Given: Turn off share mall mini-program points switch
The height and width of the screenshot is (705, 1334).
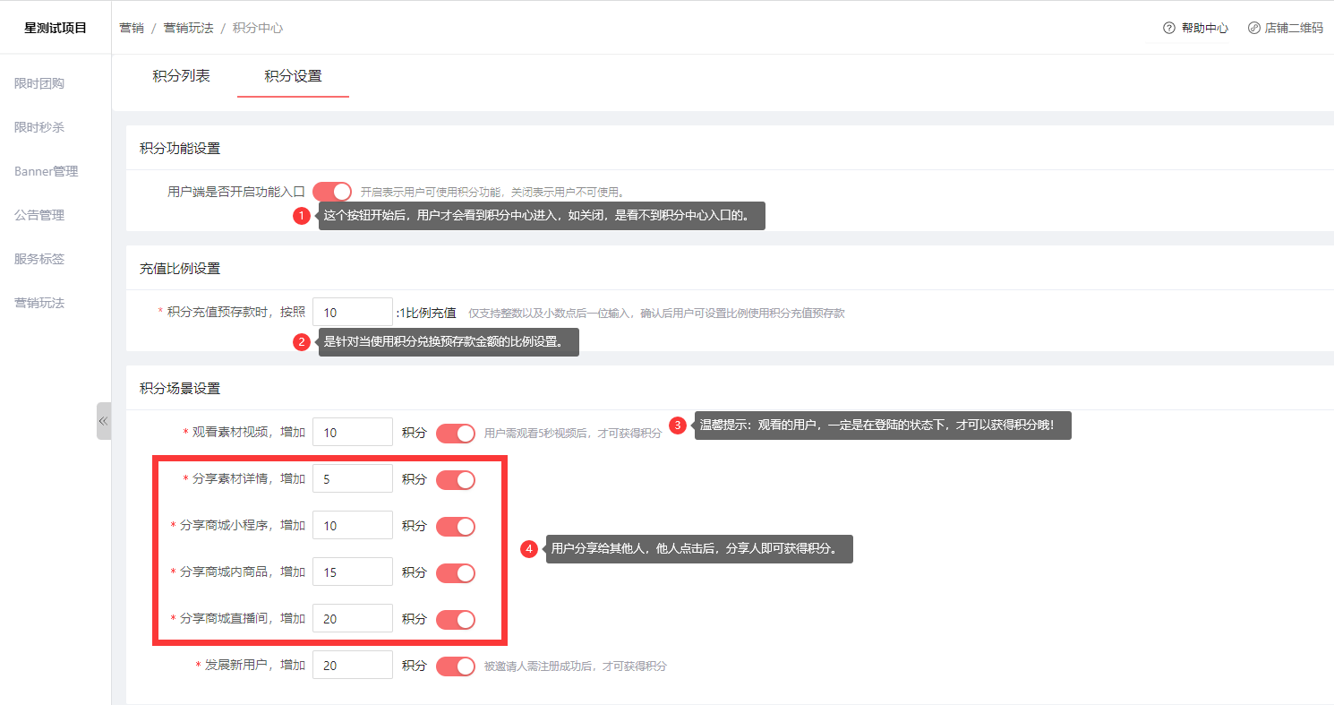Looking at the screenshot, I should click(x=455, y=527).
